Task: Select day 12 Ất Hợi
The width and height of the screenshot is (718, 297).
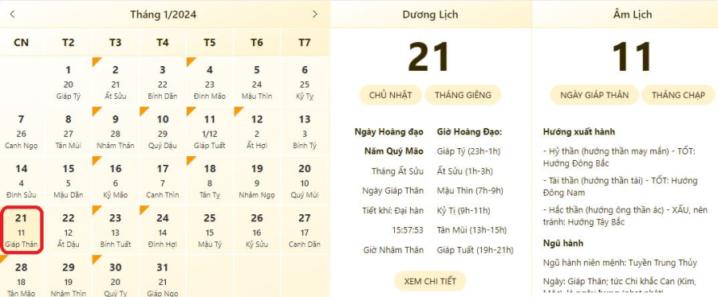Action: (x=257, y=131)
